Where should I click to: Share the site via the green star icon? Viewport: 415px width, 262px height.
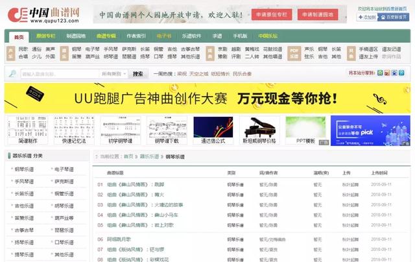380,73
